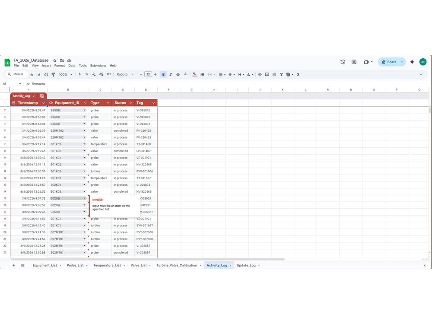Star the TA_2026_Database document
Image resolution: width=432 pixels, height=324 pixels.
pos(55,60)
